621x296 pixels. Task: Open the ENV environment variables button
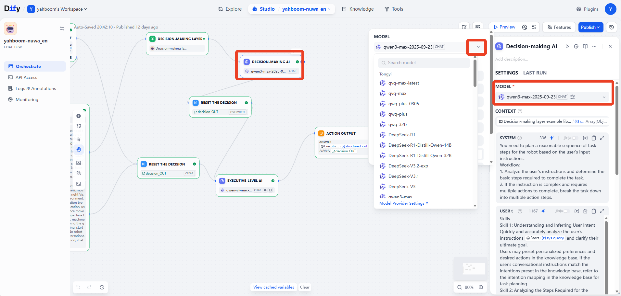[x=478, y=27]
